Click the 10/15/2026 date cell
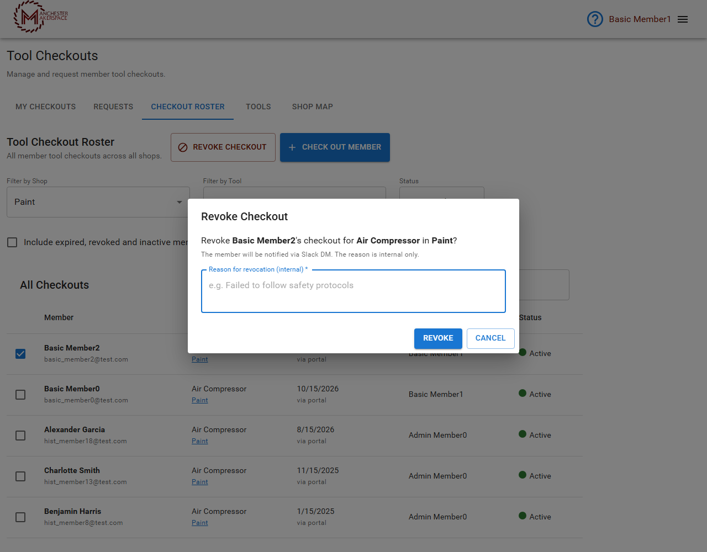This screenshot has width=707, height=552. tap(318, 389)
